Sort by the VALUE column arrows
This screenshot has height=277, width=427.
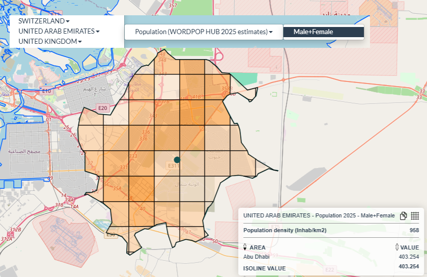click(397, 247)
